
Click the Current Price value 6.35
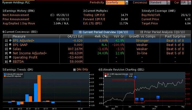pos(188,19)
